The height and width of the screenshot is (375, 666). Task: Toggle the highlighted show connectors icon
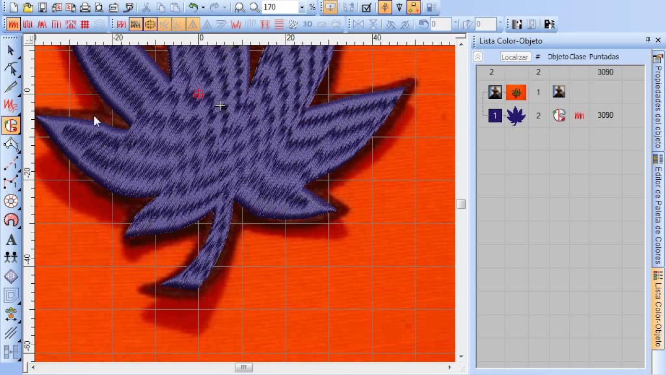pyautogui.click(x=414, y=7)
